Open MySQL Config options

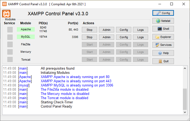[124, 37]
